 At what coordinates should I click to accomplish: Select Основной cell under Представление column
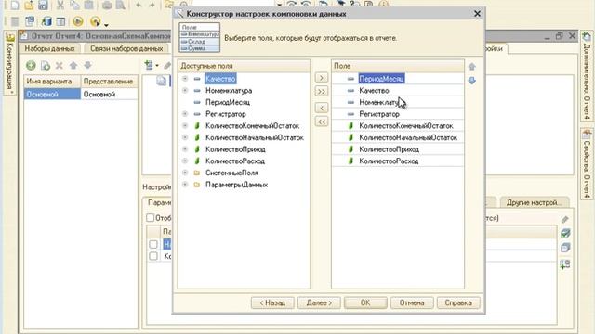[x=110, y=95]
